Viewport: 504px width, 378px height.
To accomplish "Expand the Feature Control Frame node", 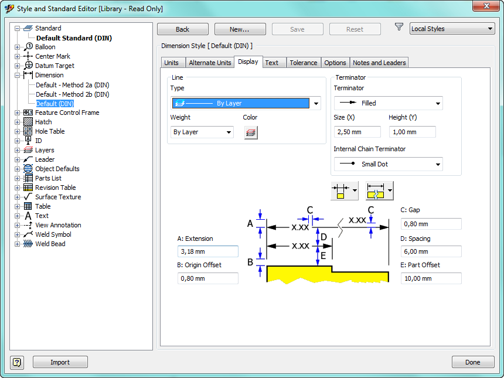I will [x=17, y=113].
